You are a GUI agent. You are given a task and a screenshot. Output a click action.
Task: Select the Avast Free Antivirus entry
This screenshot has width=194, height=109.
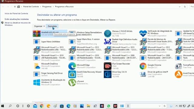coord(184,74)
